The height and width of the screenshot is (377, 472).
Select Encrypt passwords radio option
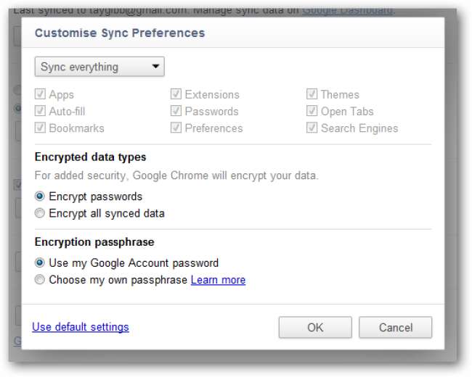tap(41, 196)
